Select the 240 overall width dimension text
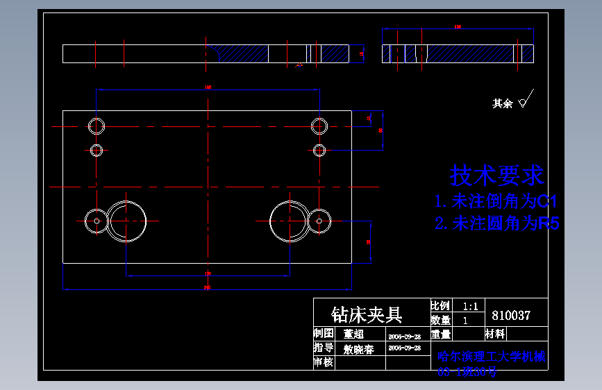This screenshot has height=390, width=602. (x=208, y=287)
